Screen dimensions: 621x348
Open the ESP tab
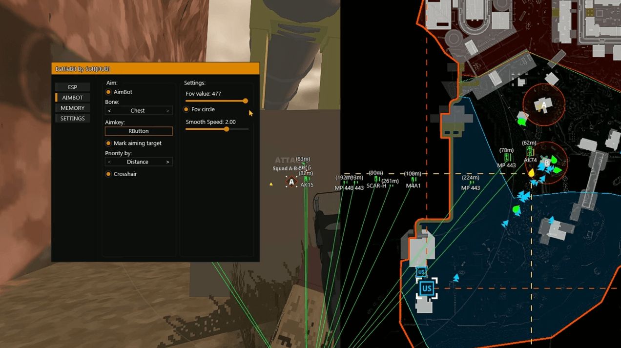pos(72,87)
